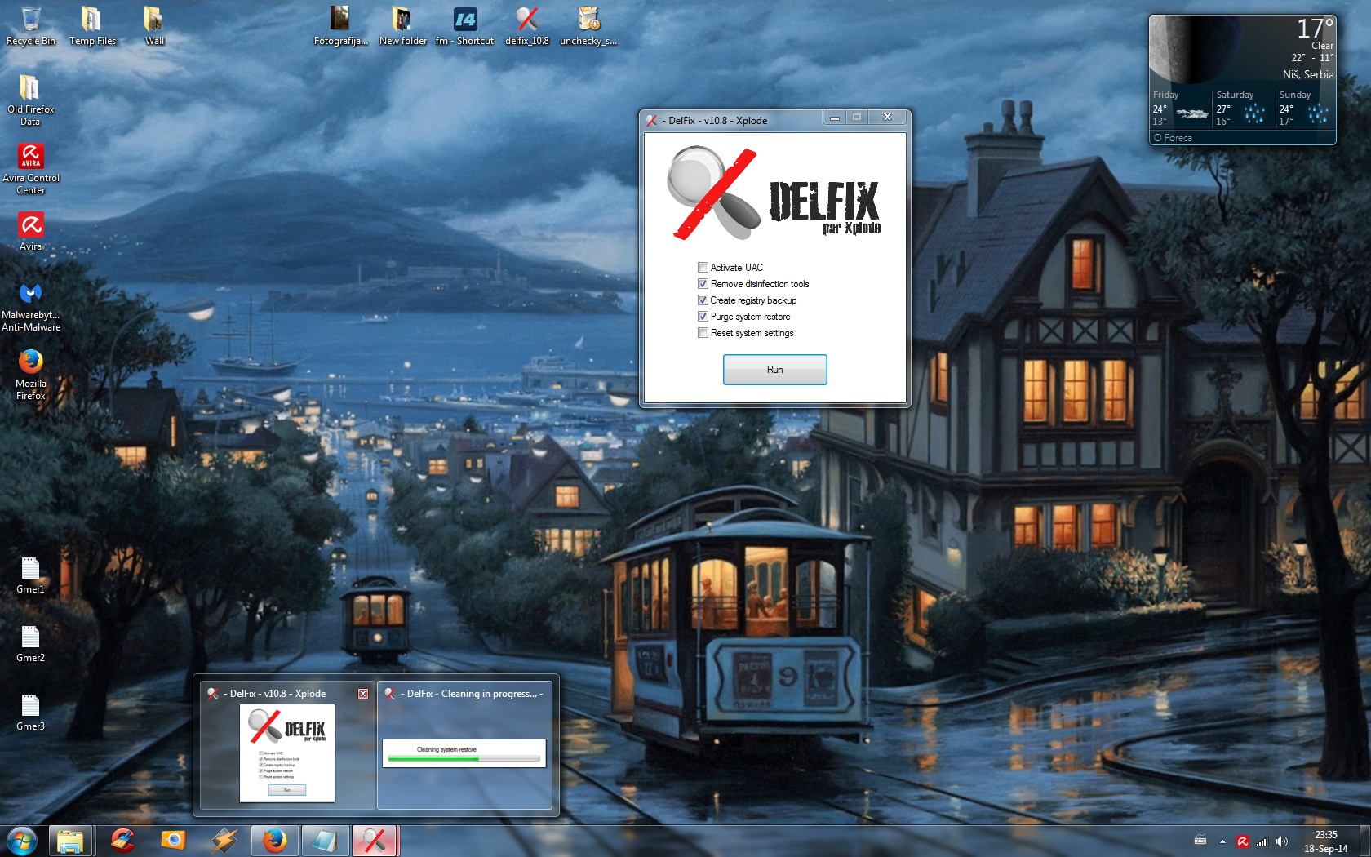Select the New folder desktop icon
1371x857 pixels.
[x=402, y=25]
